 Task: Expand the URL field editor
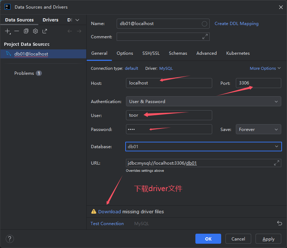point(277,163)
